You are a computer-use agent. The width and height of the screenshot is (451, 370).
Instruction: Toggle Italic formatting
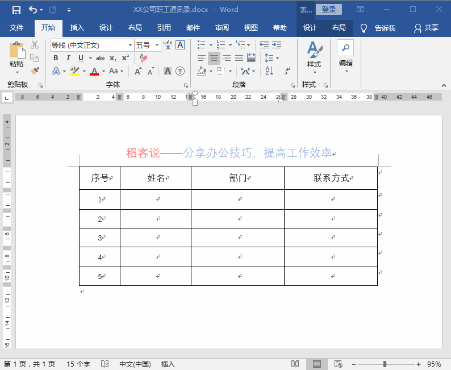[x=68, y=58]
